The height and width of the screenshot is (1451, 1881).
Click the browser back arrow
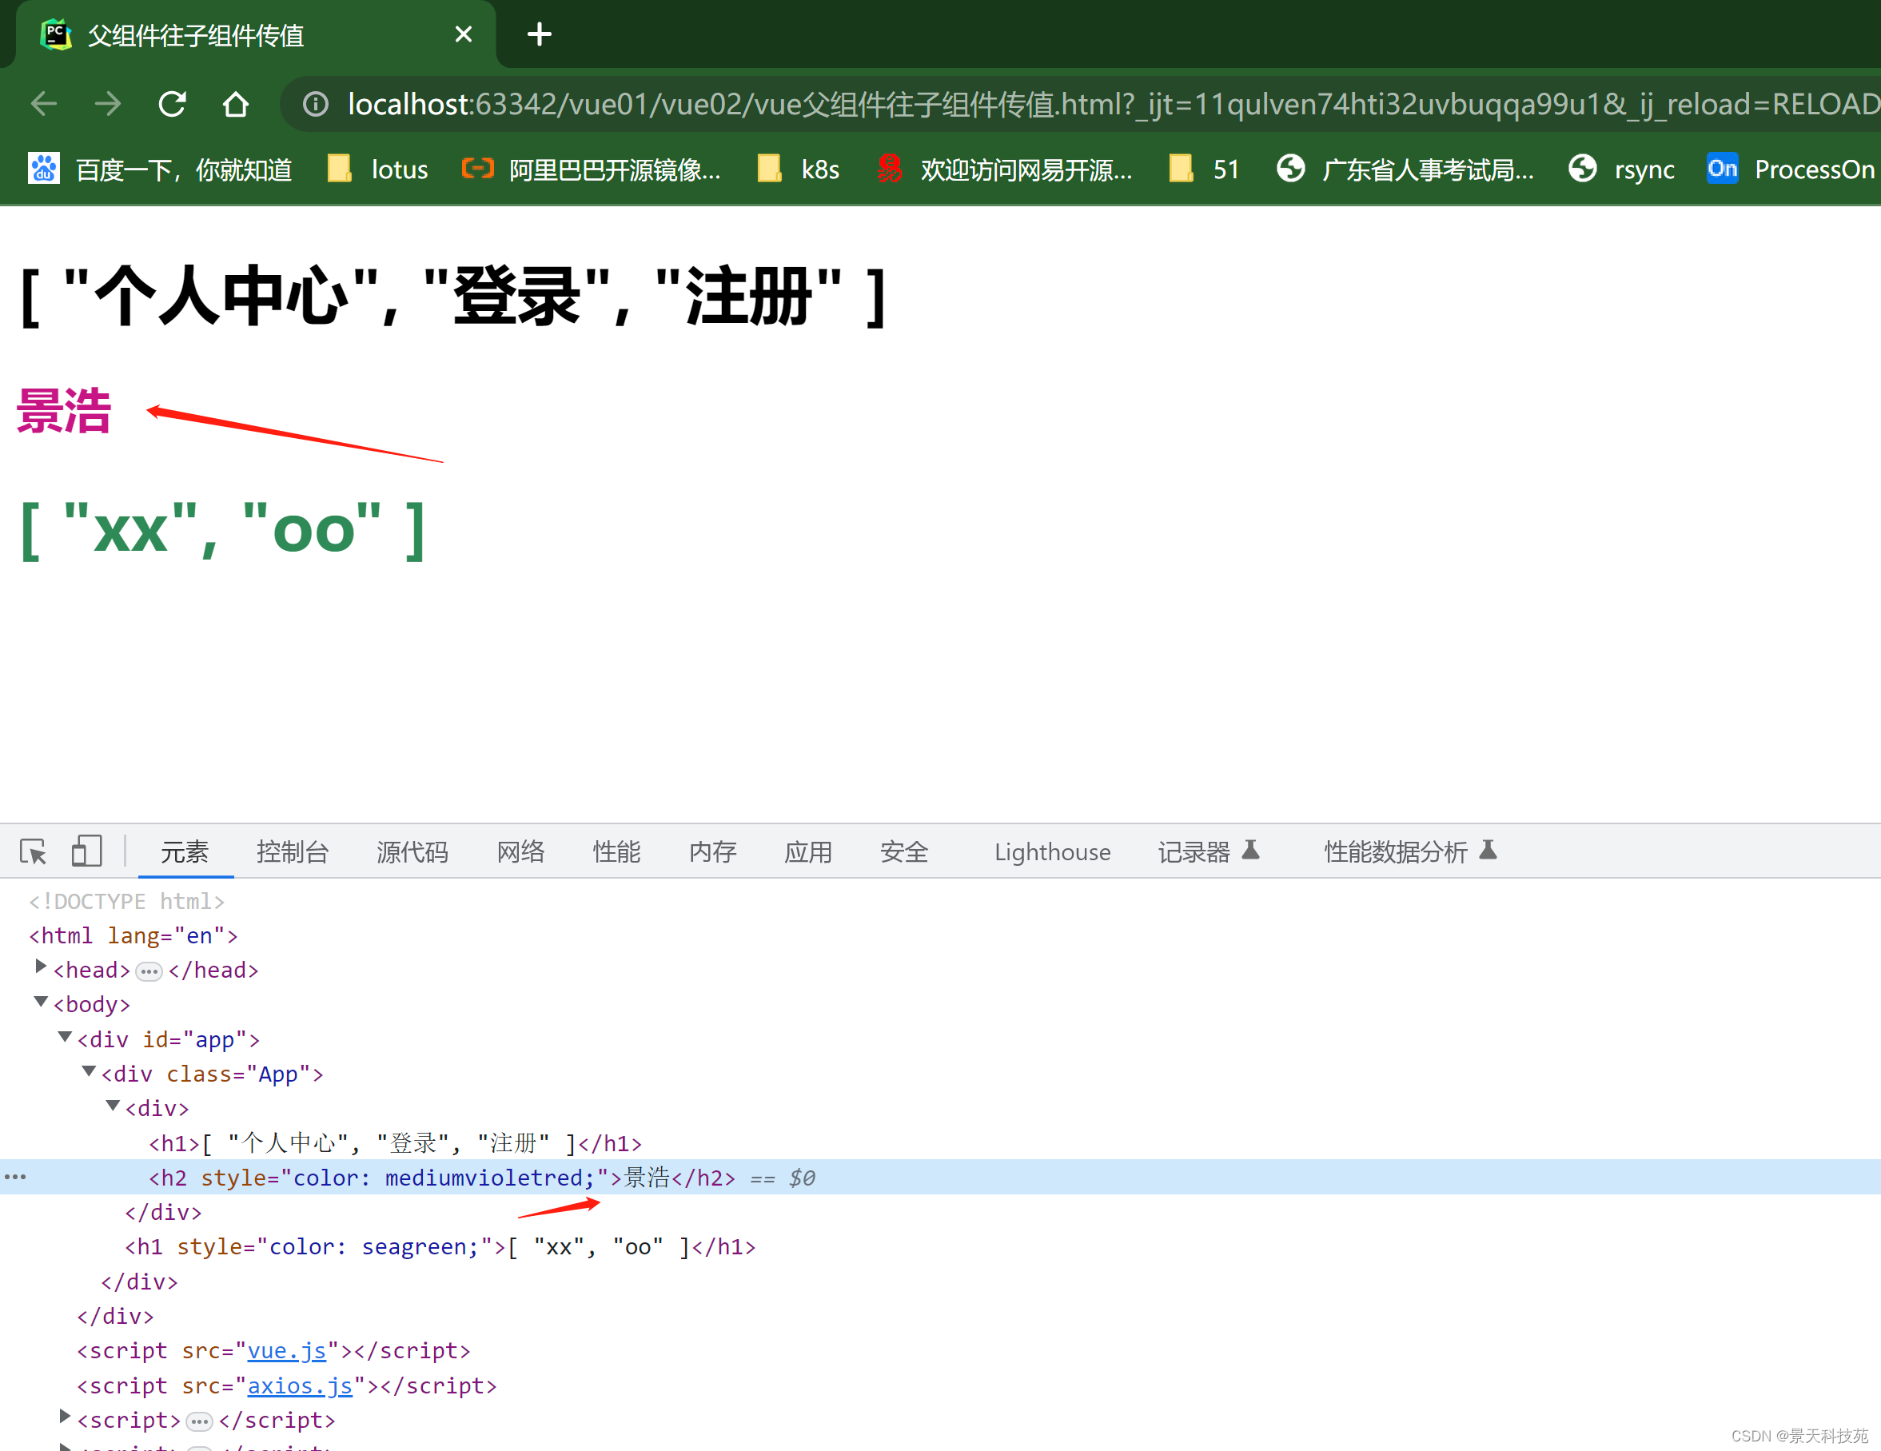44,104
